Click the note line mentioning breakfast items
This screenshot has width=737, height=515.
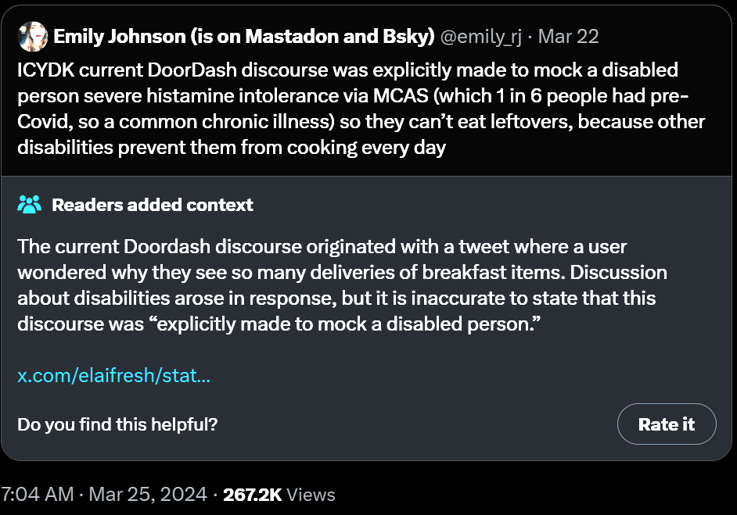click(x=342, y=272)
